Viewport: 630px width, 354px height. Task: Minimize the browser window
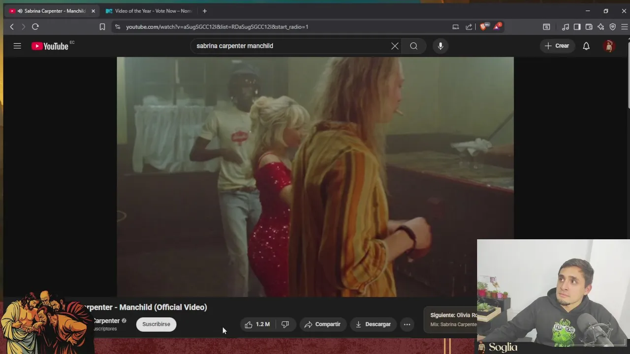click(x=588, y=11)
